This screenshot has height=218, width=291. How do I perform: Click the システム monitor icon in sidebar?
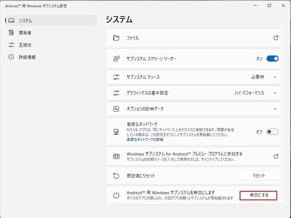coord(11,20)
